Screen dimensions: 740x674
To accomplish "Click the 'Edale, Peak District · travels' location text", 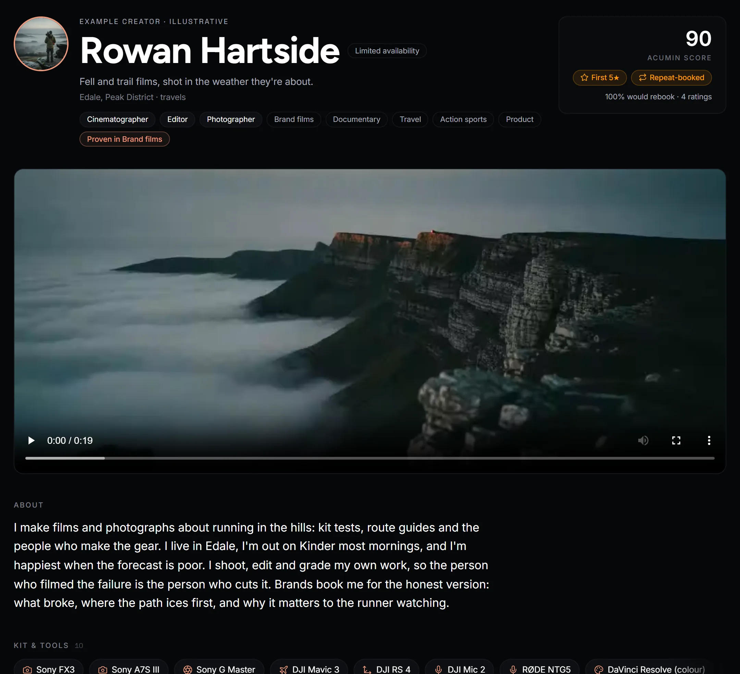I will [x=133, y=97].
